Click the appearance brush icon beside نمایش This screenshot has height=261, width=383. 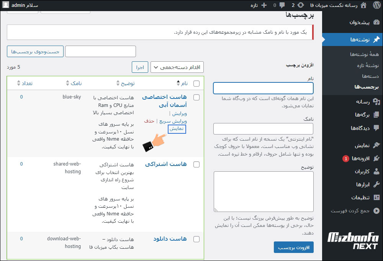tap(376, 145)
